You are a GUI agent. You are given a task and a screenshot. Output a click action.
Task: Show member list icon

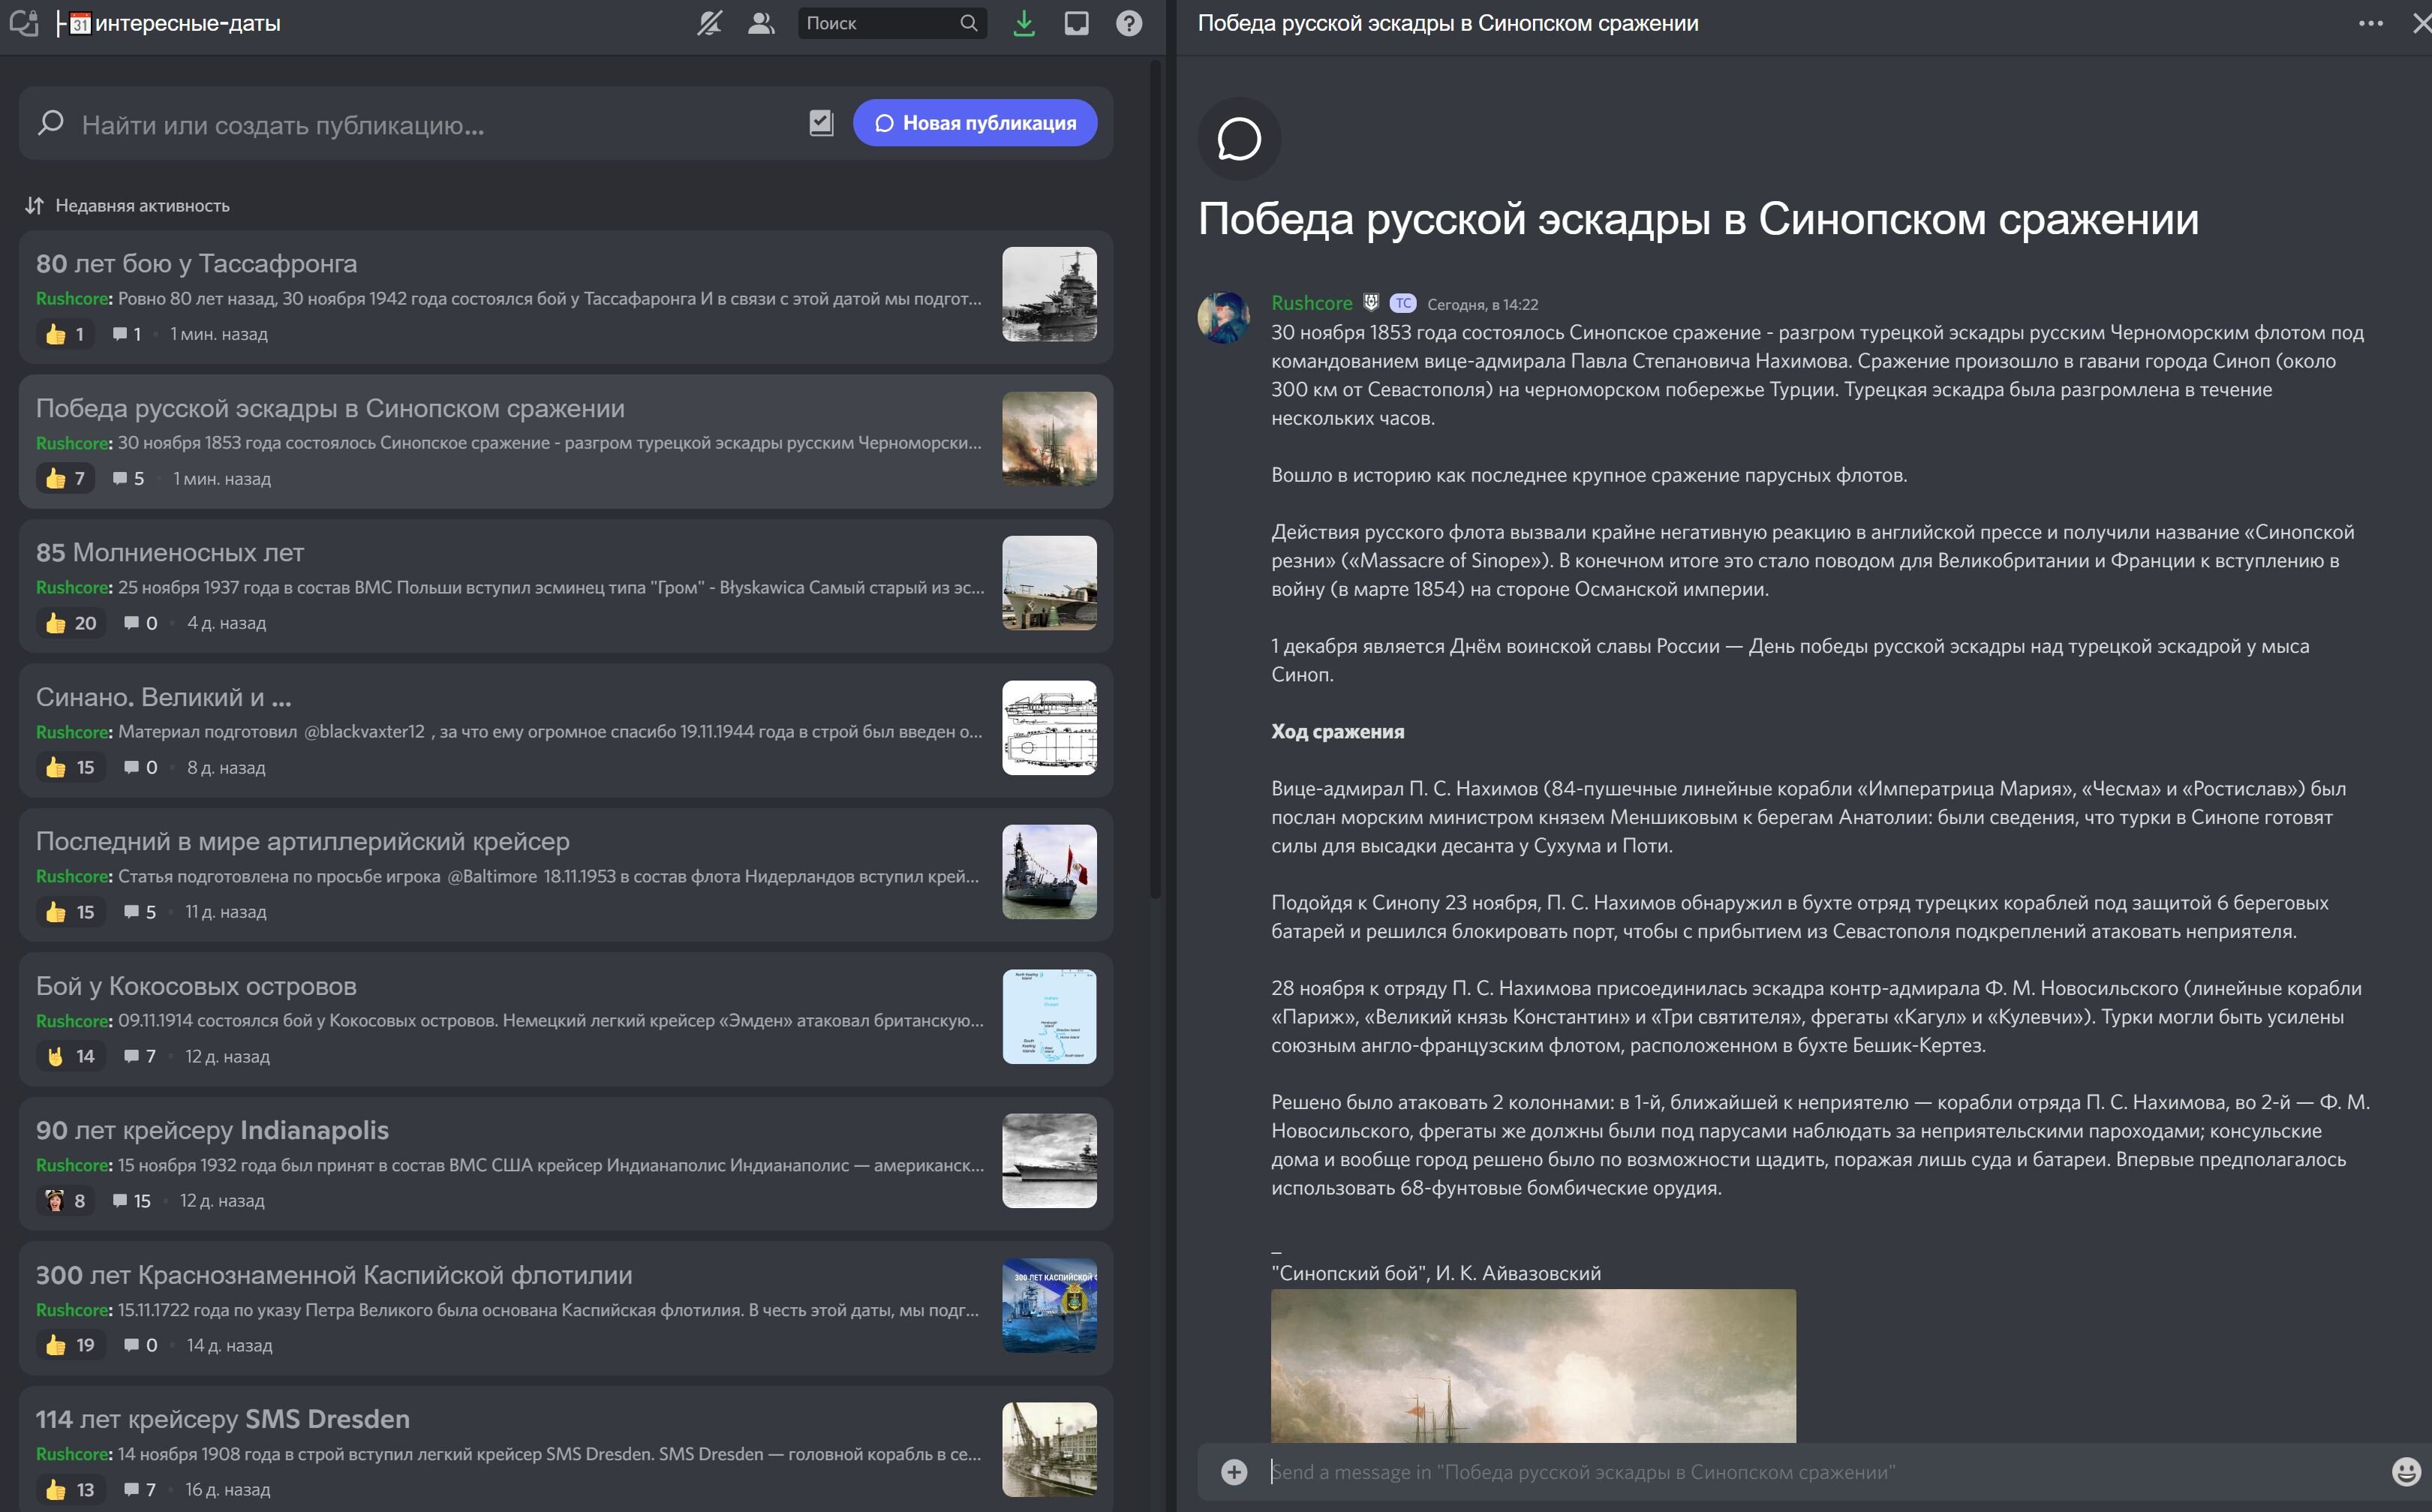(761, 23)
